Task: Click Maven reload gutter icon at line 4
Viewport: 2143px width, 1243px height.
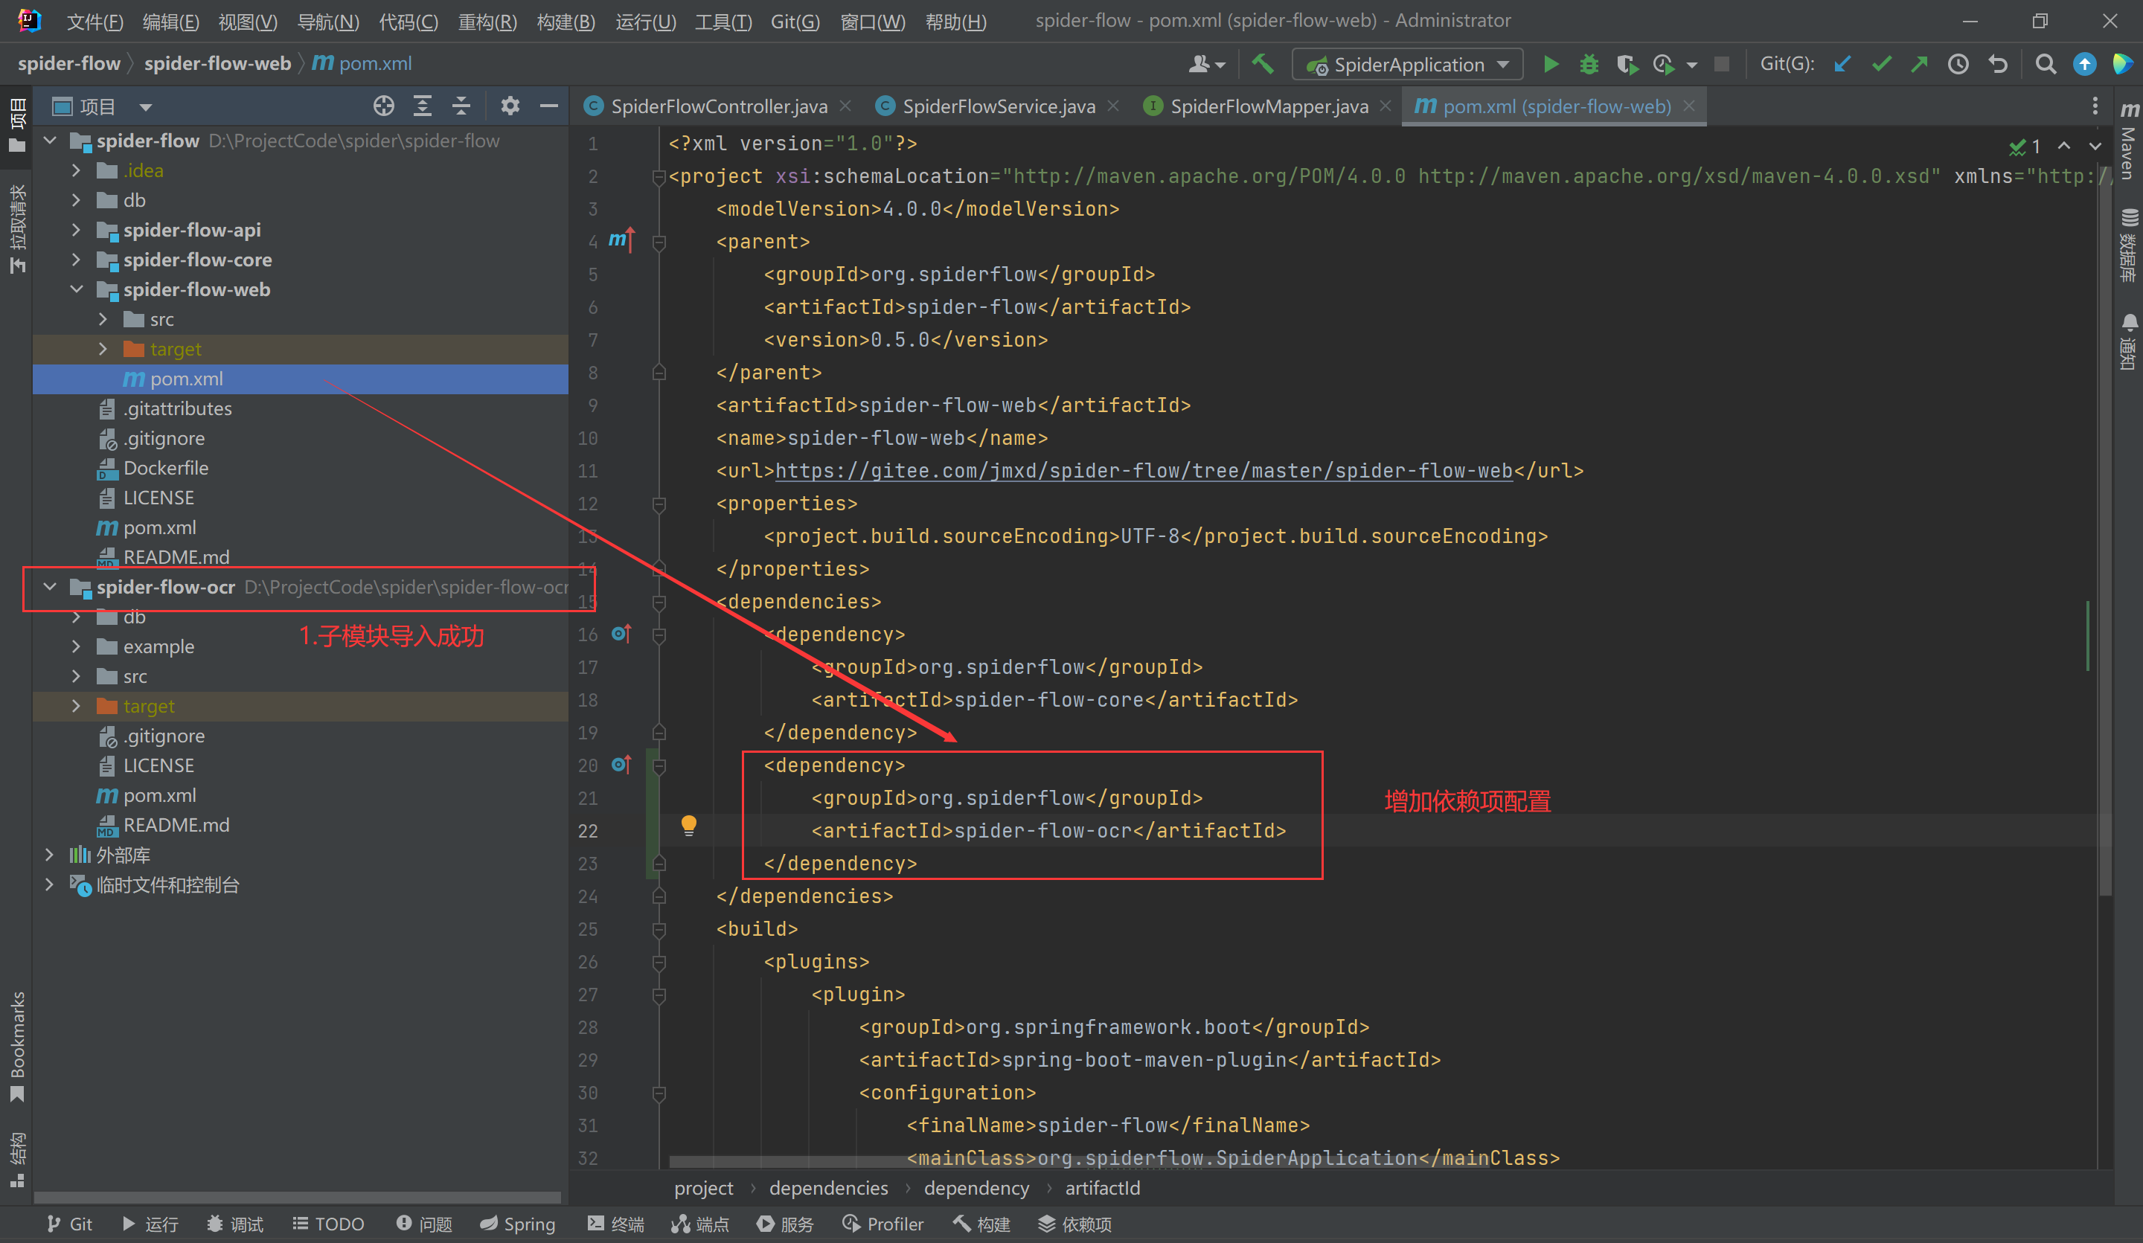Action: click(621, 240)
